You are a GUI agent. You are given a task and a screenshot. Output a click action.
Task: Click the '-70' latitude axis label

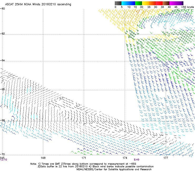[2, 154]
